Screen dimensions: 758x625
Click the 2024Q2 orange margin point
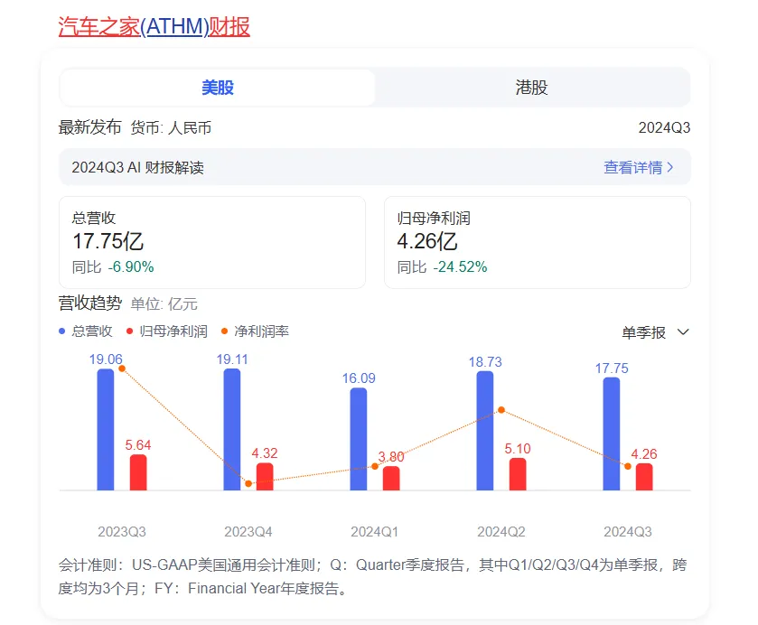pos(501,410)
